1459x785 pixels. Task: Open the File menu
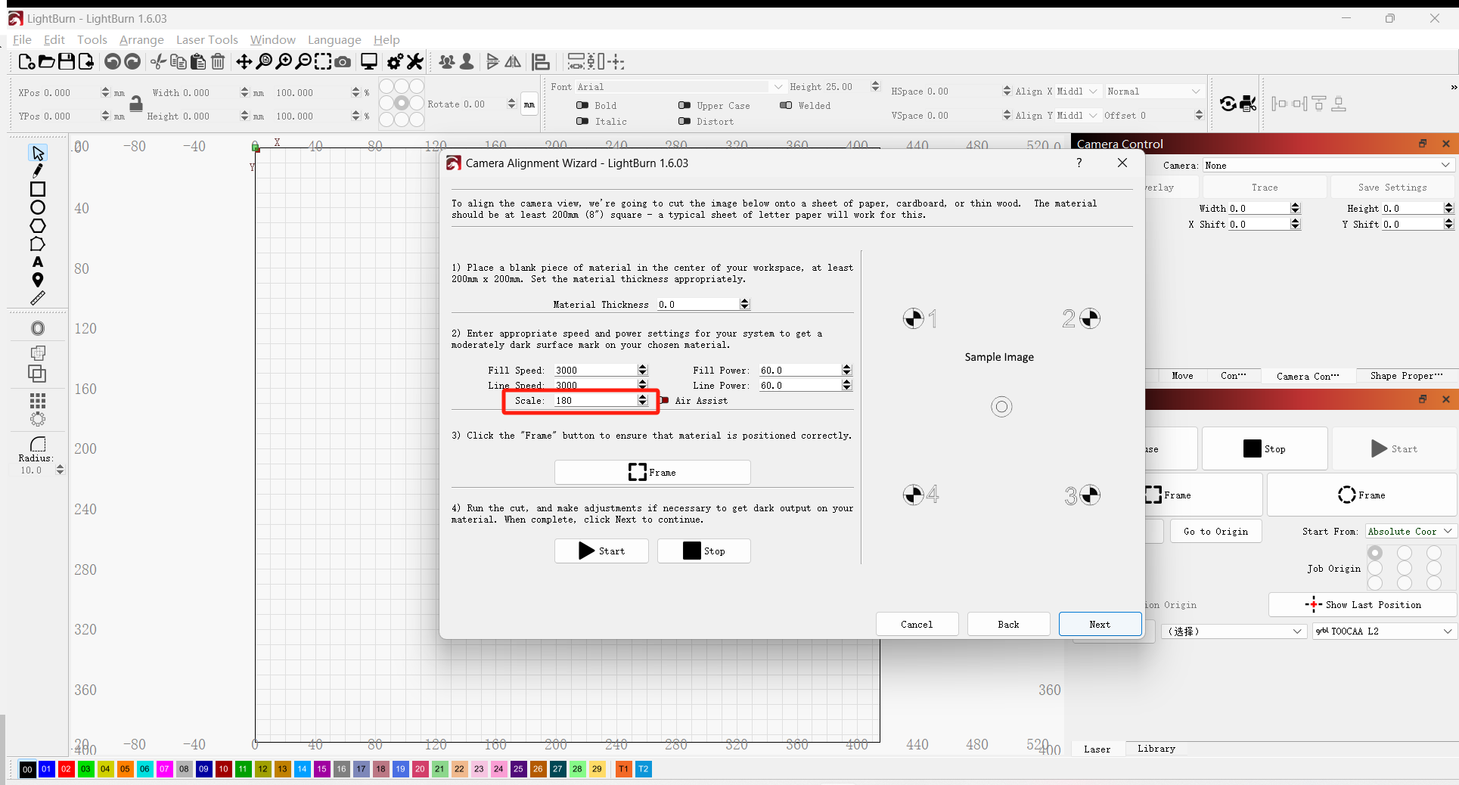coord(22,40)
